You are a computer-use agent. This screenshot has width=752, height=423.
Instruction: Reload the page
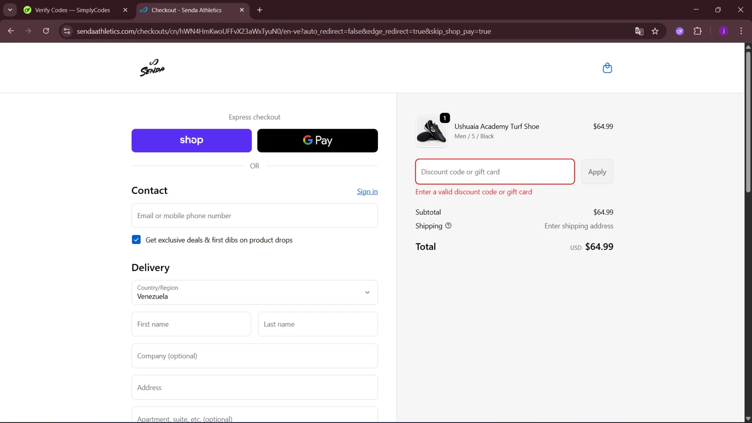pos(46,31)
